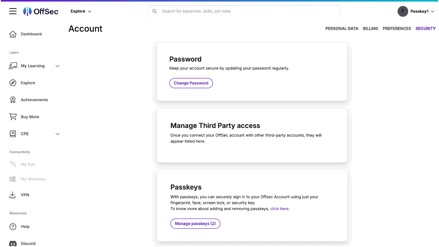Click the 'Connectivity' section label

[20, 152]
